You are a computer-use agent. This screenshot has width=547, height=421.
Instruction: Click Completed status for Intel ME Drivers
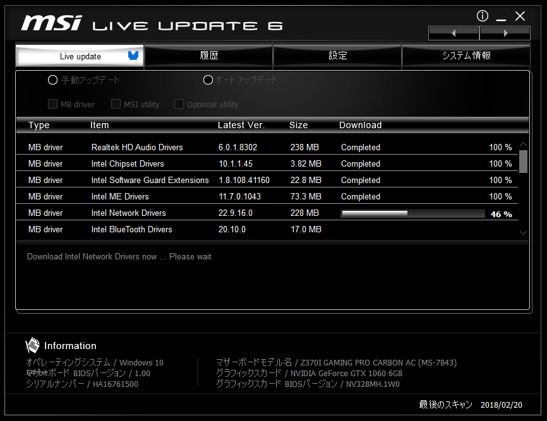[x=361, y=196]
